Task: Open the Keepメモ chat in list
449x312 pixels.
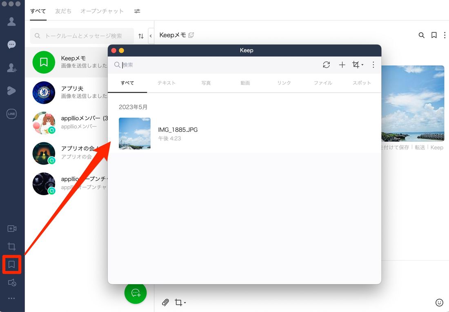Action: click(67, 62)
